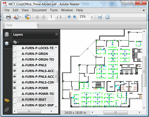Screen dimensions: 149x117
Task: Select the A-FURN-P-SEAT layer name
Action: click(x=34, y=99)
